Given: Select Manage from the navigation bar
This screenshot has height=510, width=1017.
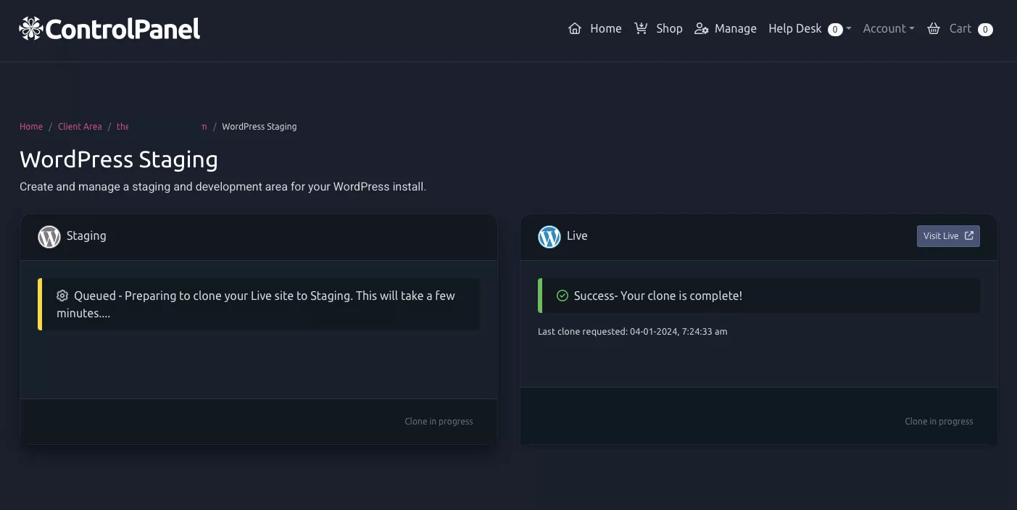Looking at the screenshot, I should pyautogui.click(x=735, y=28).
